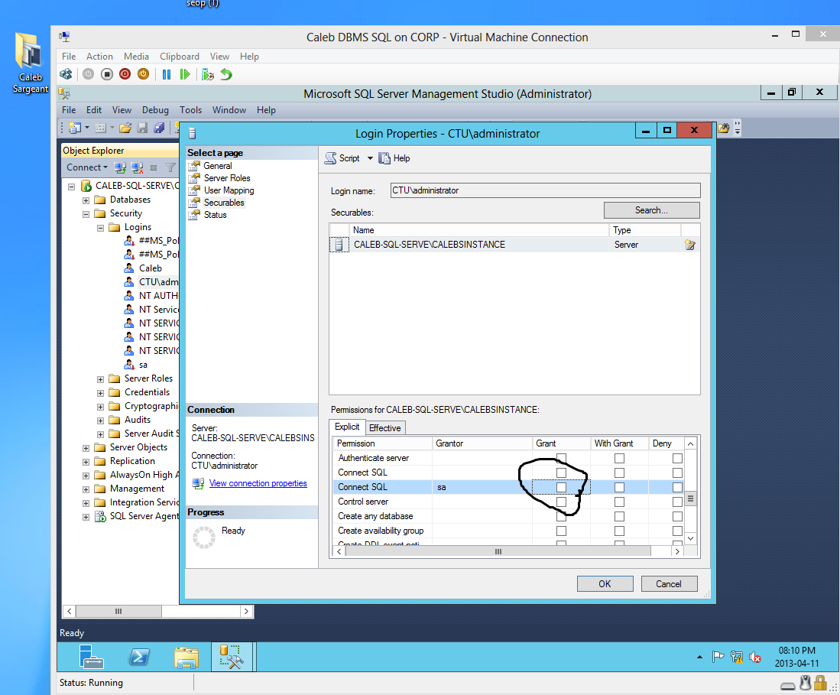Select the Server Roles page in dialog
The height and width of the screenshot is (695, 840).
[x=226, y=178]
